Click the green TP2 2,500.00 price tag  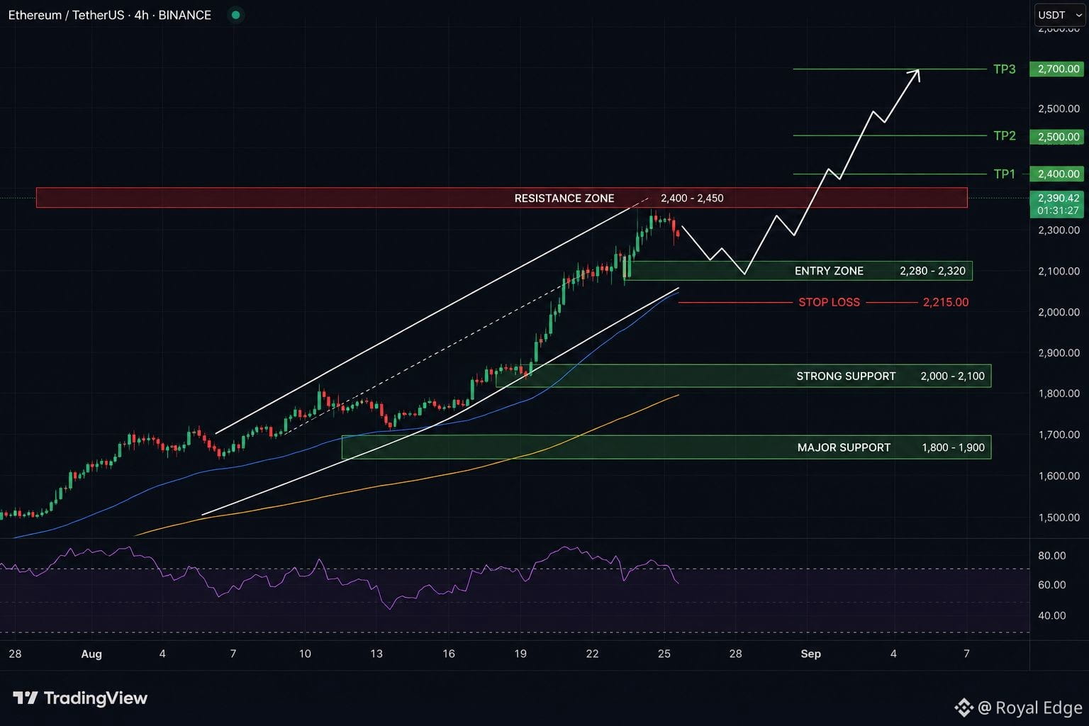click(1058, 137)
